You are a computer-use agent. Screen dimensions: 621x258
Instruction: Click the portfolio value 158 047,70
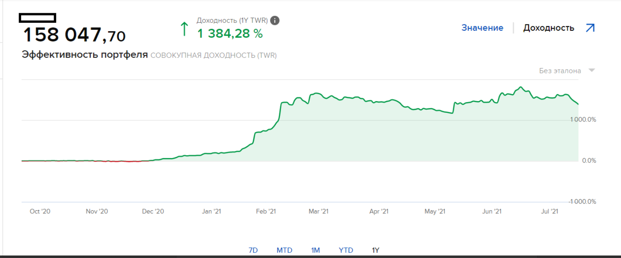coord(74,35)
